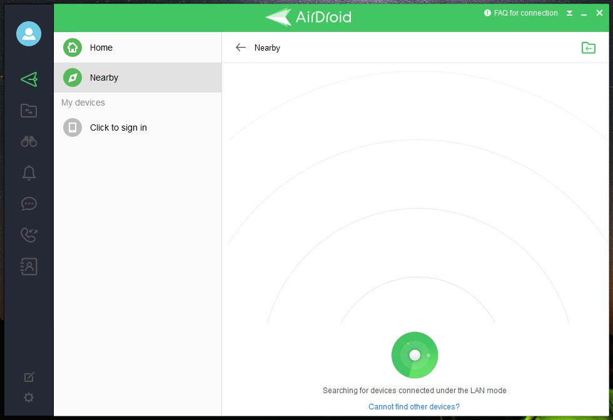Click the FAQ exclamation info icon
Viewport: 613px width, 420px height.
click(487, 13)
